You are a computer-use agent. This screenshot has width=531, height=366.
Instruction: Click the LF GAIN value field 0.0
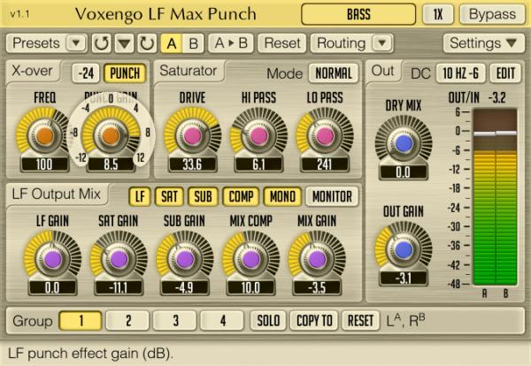(x=52, y=288)
